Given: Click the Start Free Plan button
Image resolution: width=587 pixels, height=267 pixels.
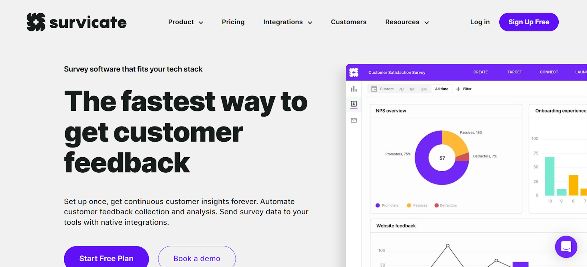Looking at the screenshot, I should 106,258.
